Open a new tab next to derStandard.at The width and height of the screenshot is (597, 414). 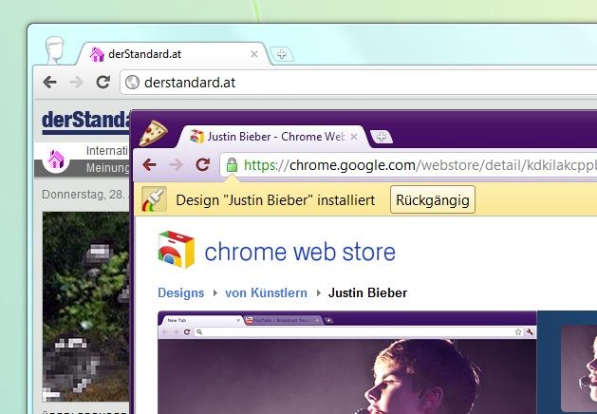(x=282, y=54)
